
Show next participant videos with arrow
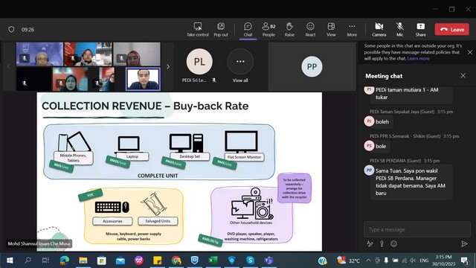(168, 66)
